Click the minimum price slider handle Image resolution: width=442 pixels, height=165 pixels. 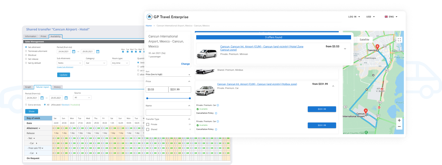(147, 98)
